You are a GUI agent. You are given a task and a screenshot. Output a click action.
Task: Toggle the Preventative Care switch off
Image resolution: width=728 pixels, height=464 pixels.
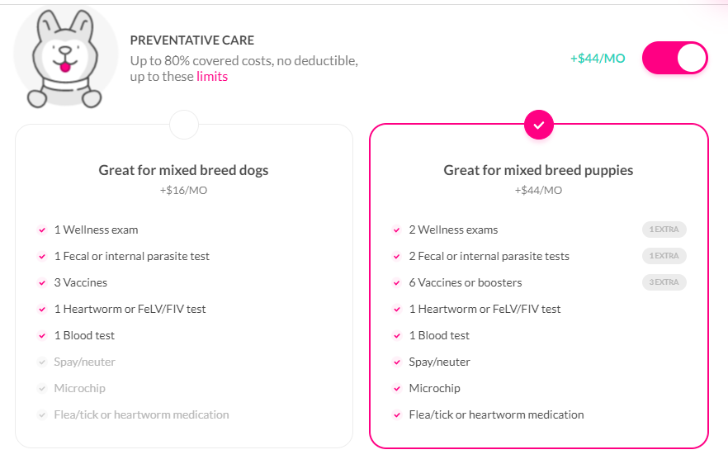click(x=674, y=58)
